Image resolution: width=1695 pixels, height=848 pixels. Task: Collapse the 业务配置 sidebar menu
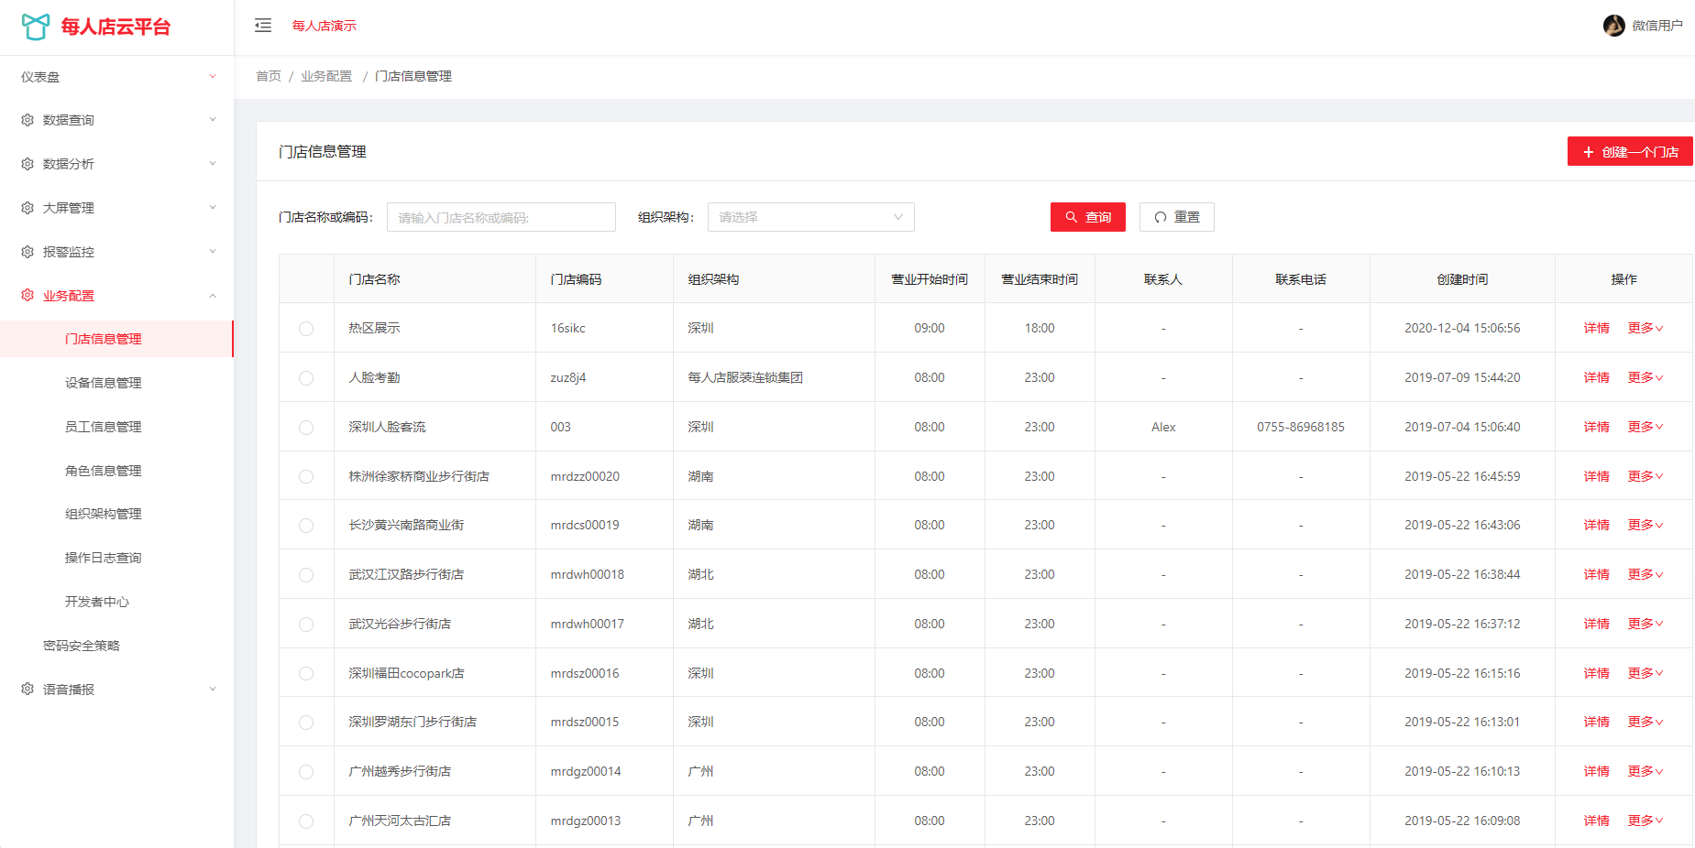point(116,295)
